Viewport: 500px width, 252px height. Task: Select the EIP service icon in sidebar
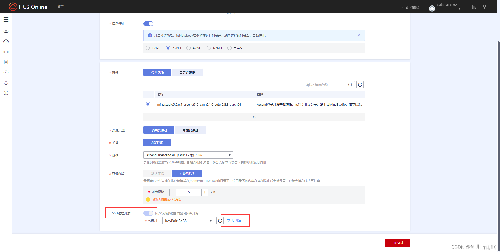pyautogui.click(x=6, y=93)
